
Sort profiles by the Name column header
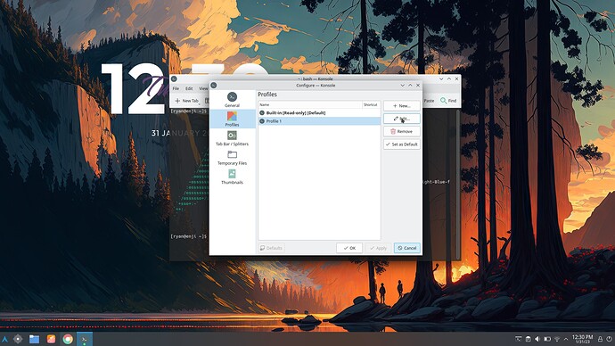pos(310,104)
